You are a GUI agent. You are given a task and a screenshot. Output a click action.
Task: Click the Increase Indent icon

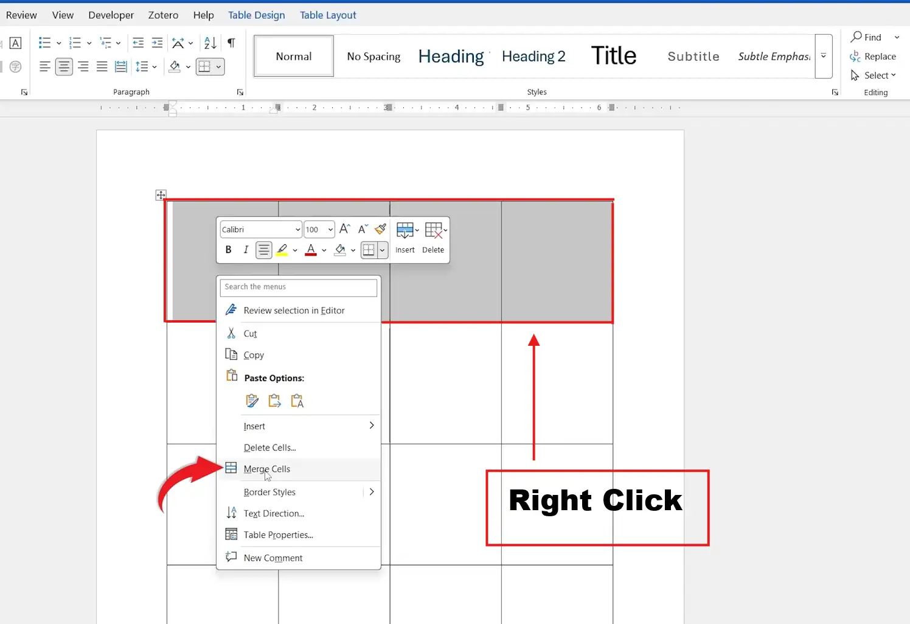coord(157,43)
